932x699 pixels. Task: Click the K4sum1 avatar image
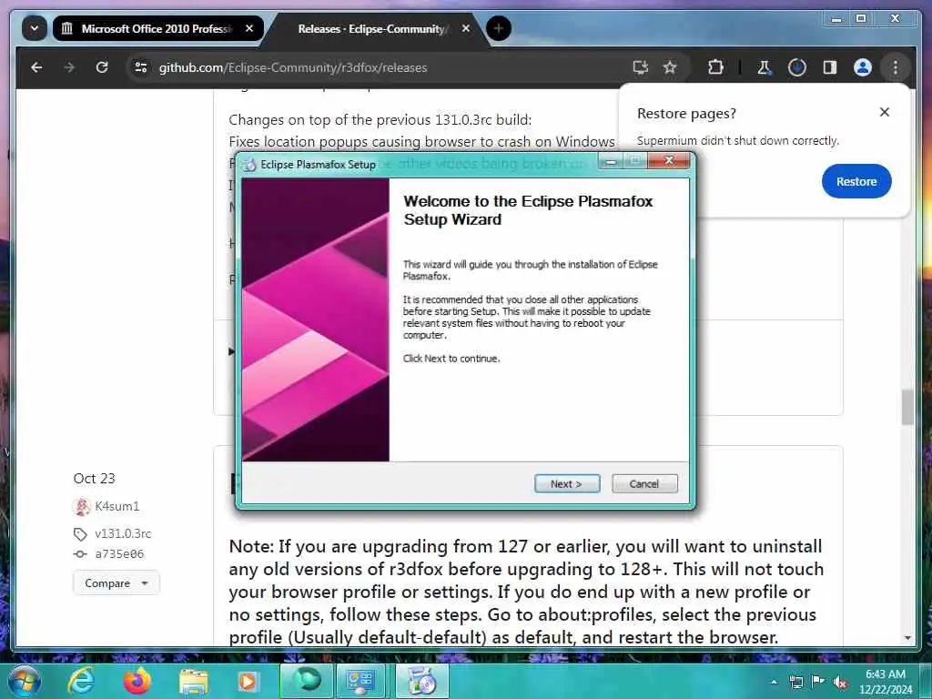(x=81, y=506)
